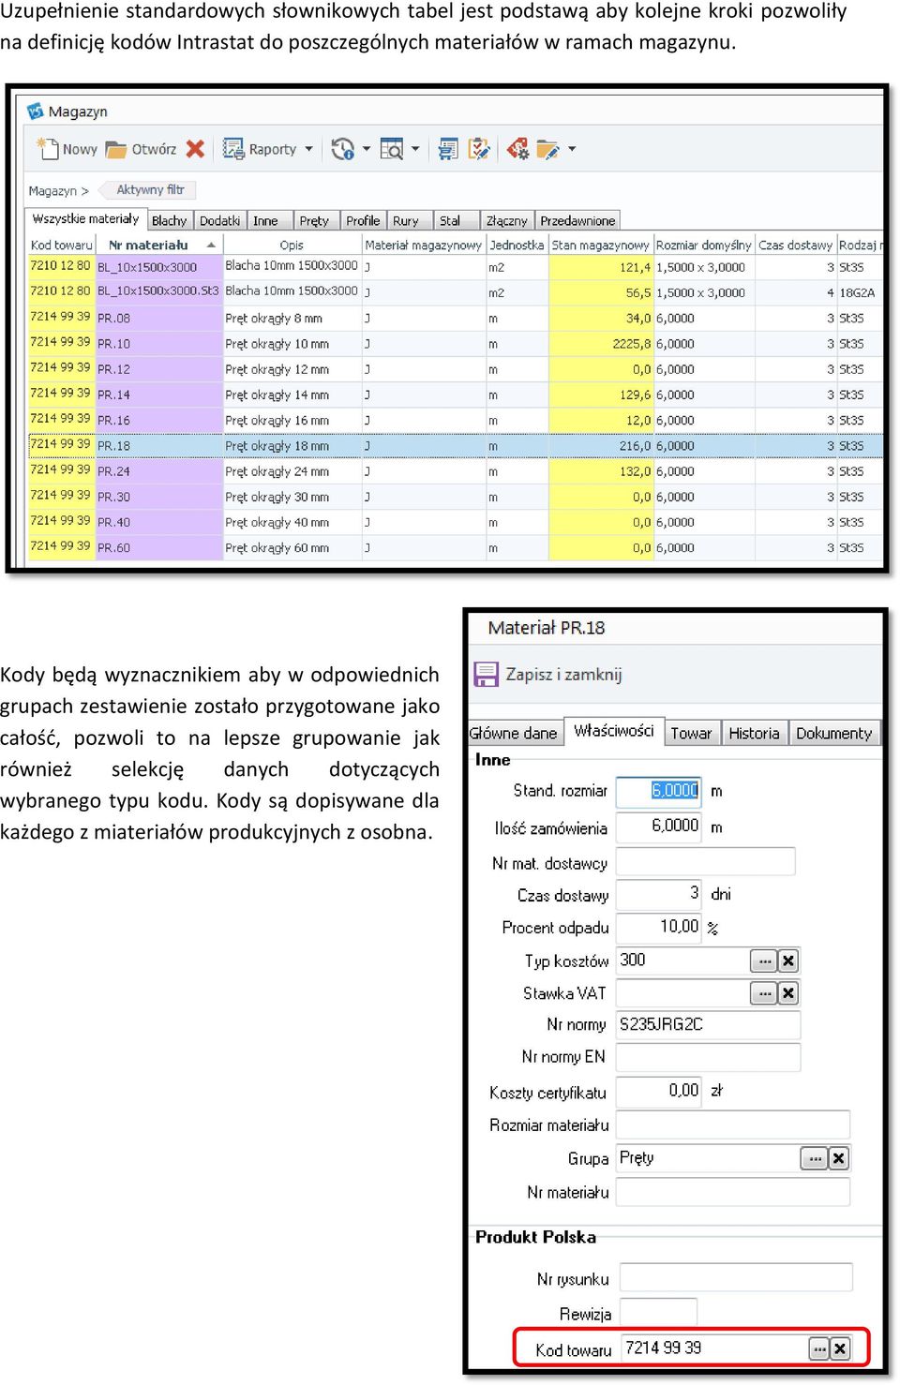
Task: Open the Dokumenty tab
Action: 834,734
